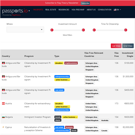Click the Bulgaria flag icon
The image size is (135, 135).
coord(3,117)
